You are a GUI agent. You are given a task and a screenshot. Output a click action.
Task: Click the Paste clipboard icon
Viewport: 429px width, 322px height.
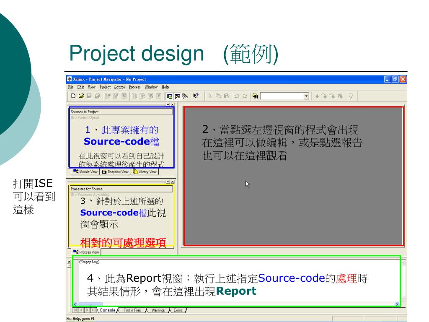pos(226,96)
